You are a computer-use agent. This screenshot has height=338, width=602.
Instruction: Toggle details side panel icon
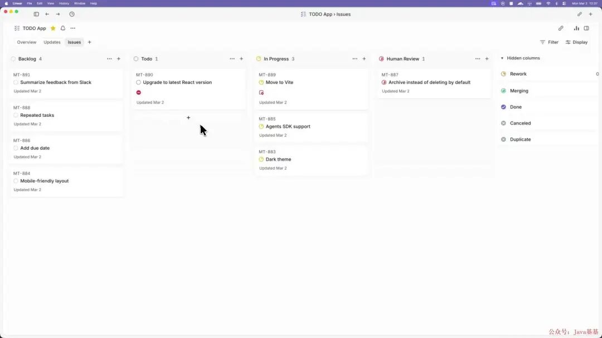[x=586, y=28]
